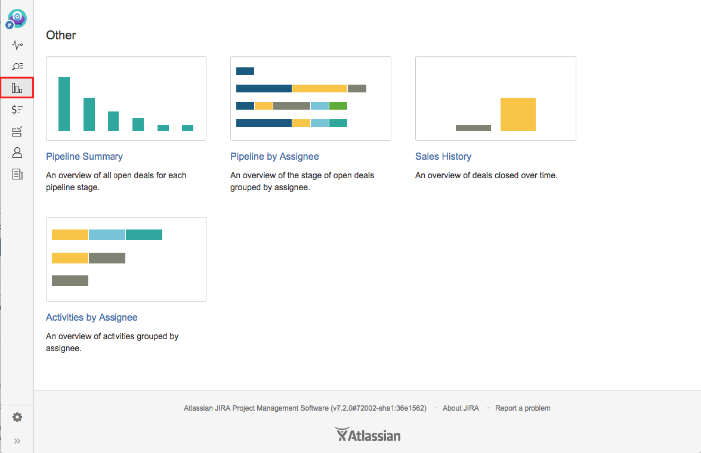
Task: Open the contacts person sidebar icon
Action: (17, 153)
